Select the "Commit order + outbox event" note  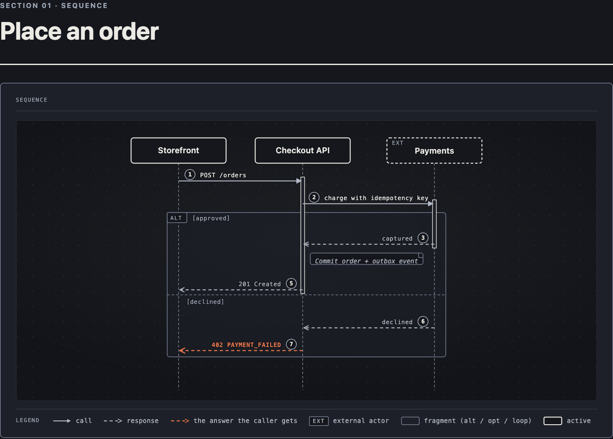point(366,259)
